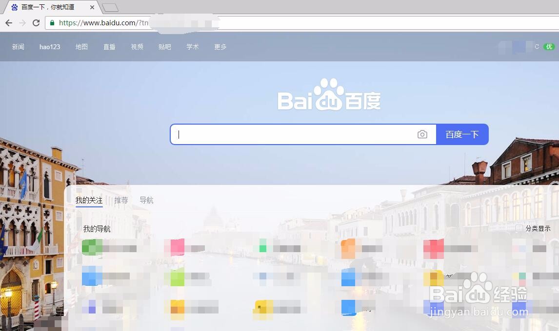Viewport: 559px width, 331px height.
Task: Open the hao123 link
Action: [50, 47]
